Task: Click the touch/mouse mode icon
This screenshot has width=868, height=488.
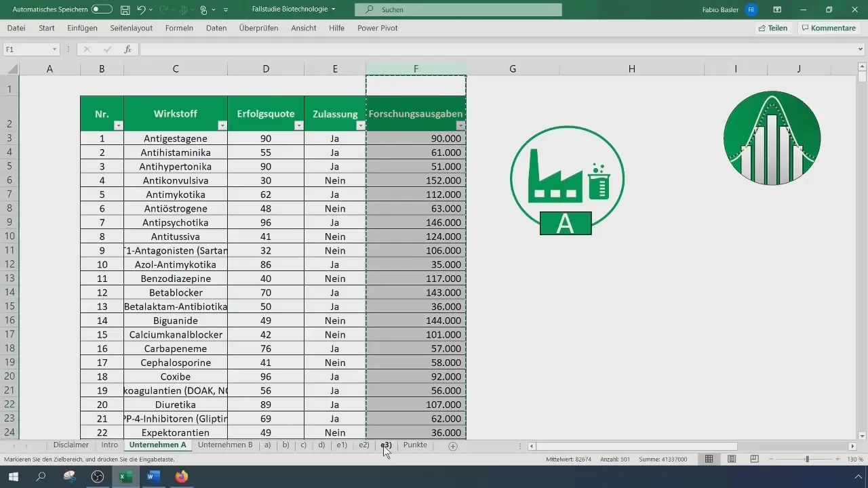Action: (203, 9)
